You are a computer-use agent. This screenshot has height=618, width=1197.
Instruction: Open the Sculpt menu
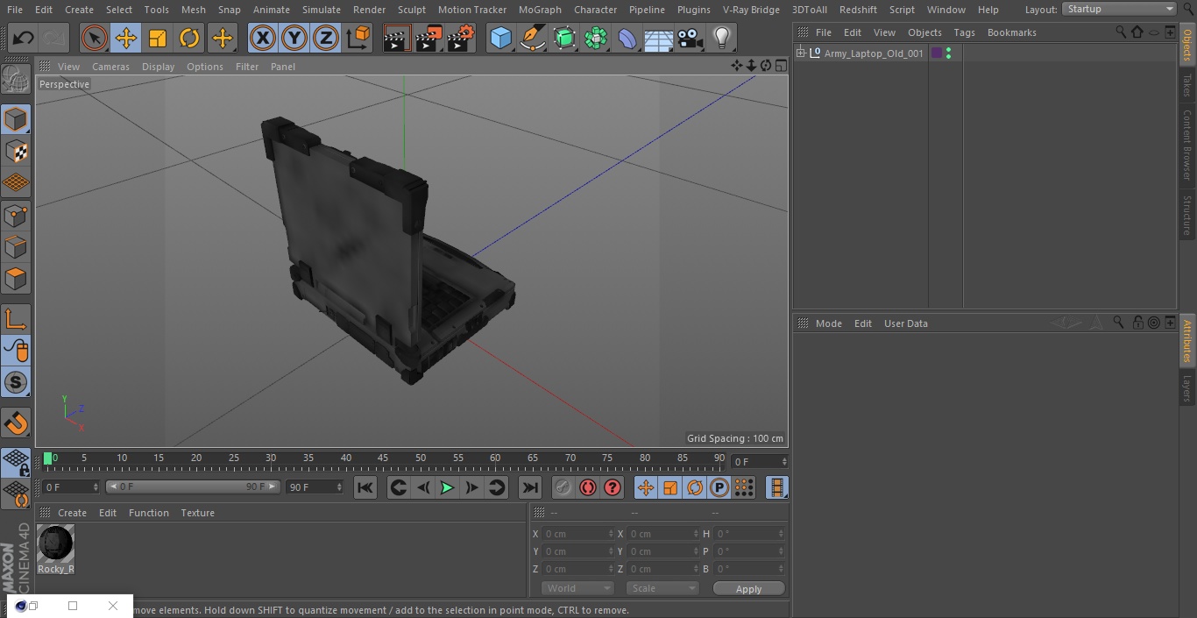click(412, 10)
